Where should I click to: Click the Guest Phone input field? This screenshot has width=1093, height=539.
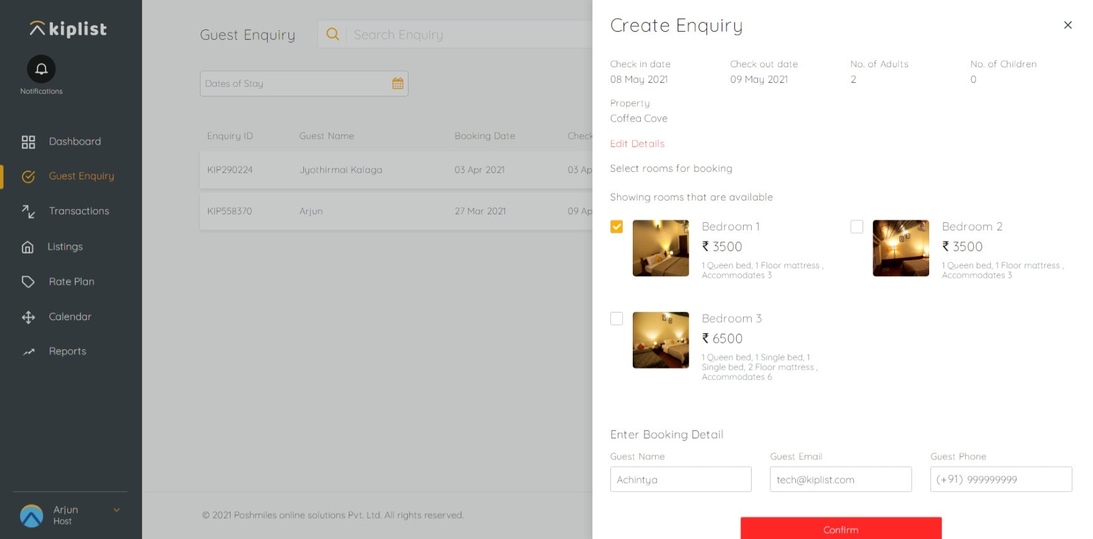pos(1001,479)
